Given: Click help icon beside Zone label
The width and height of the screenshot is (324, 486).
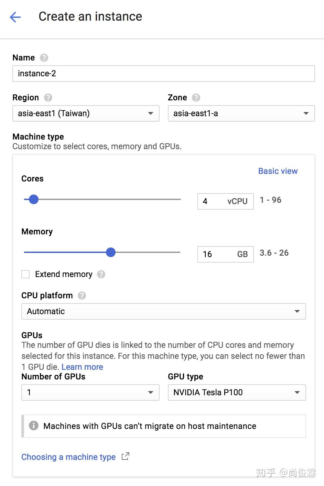Looking at the screenshot, I should click(196, 98).
